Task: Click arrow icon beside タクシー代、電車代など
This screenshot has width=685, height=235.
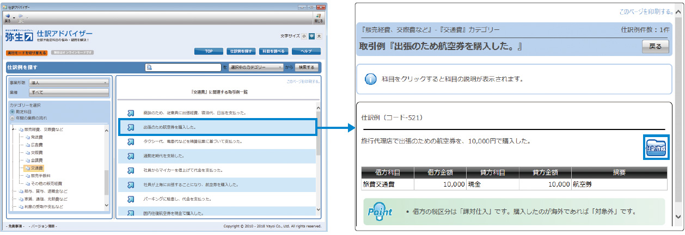Action: pyautogui.click(x=131, y=142)
